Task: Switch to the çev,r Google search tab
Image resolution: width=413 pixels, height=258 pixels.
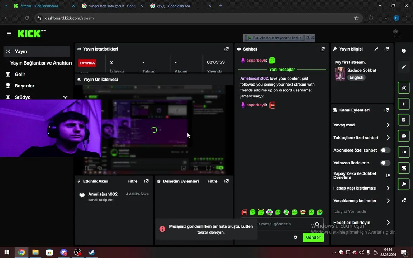Action: click(181, 6)
